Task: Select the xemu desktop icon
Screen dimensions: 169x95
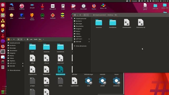Action: pyautogui.click(x=42, y=16)
